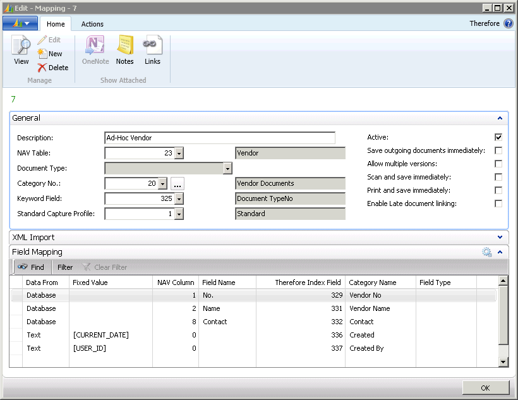Viewport: 518px width, 400px height.
Task: Open the application menu dropdown button
Action: pyautogui.click(x=20, y=23)
